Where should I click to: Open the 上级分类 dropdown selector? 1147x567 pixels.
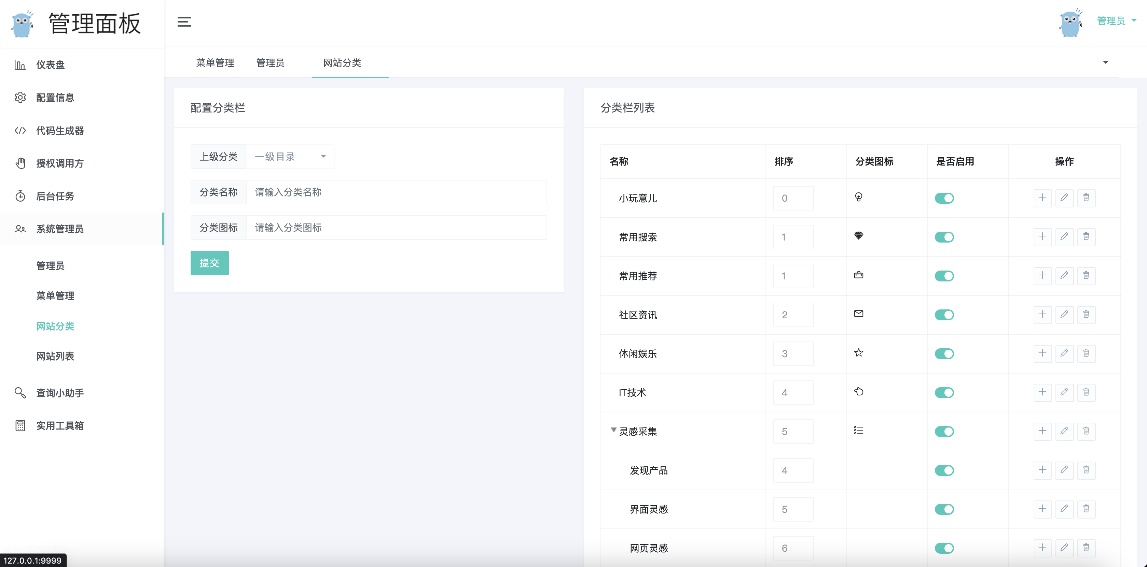point(290,157)
